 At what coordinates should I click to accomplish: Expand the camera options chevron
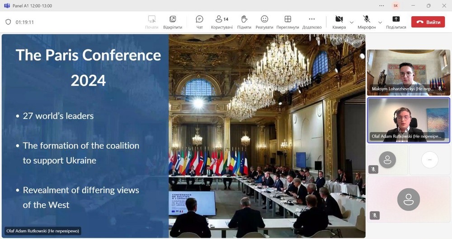[352, 22]
